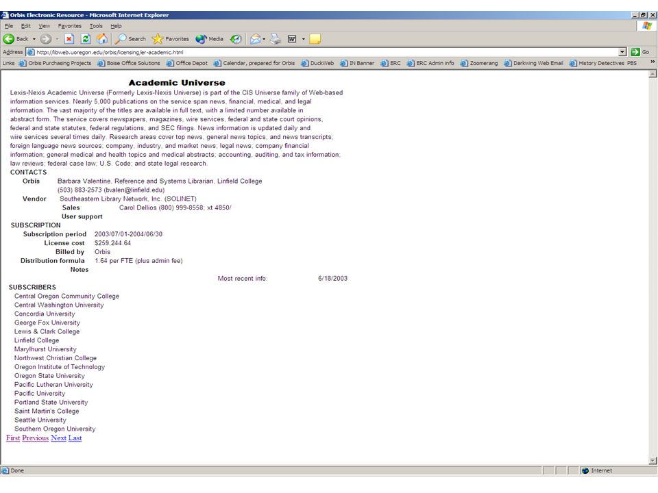This screenshot has height=493, width=658.
Task: Go to the Home page icon
Action: click(x=102, y=39)
